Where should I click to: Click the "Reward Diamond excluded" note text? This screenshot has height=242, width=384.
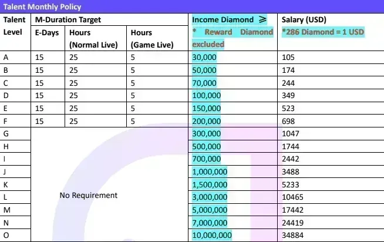coord(233,38)
